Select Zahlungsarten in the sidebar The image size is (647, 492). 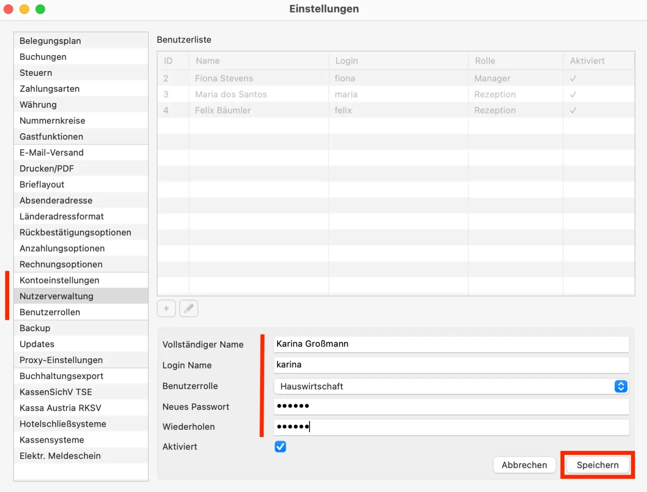(x=81, y=88)
